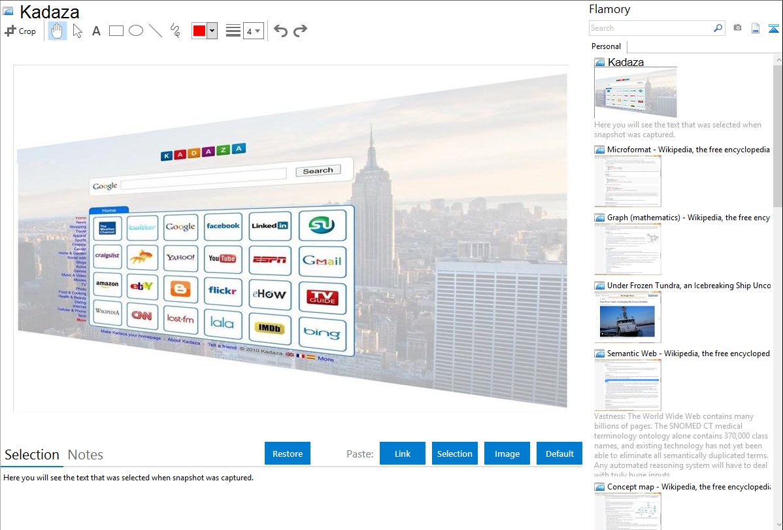Select the freehand scribble tool
The image size is (783, 530).
[175, 31]
